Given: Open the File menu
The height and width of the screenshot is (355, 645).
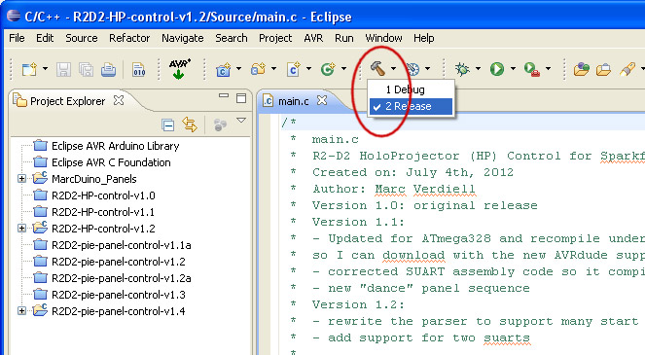Looking at the screenshot, I should [17, 38].
